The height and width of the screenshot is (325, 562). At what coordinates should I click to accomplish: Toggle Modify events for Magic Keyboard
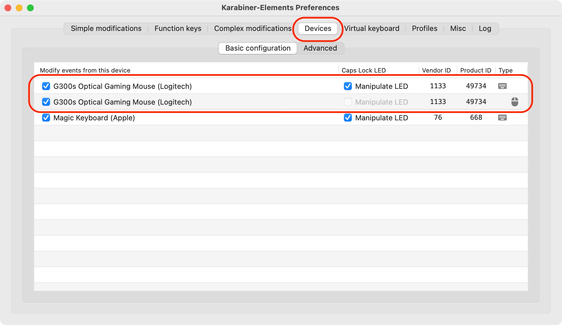[46, 118]
